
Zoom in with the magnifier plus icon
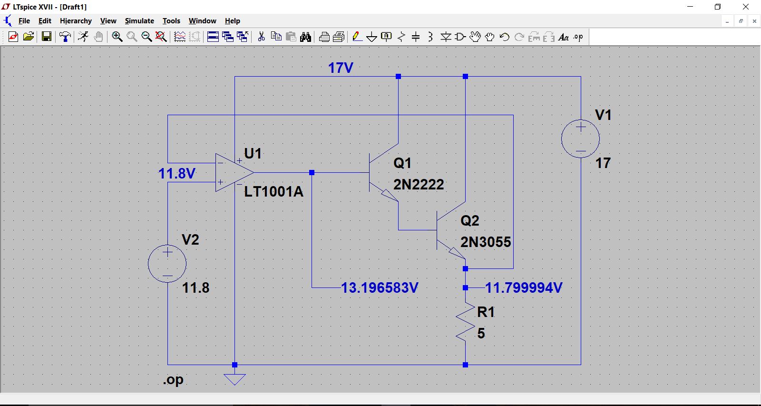[117, 37]
